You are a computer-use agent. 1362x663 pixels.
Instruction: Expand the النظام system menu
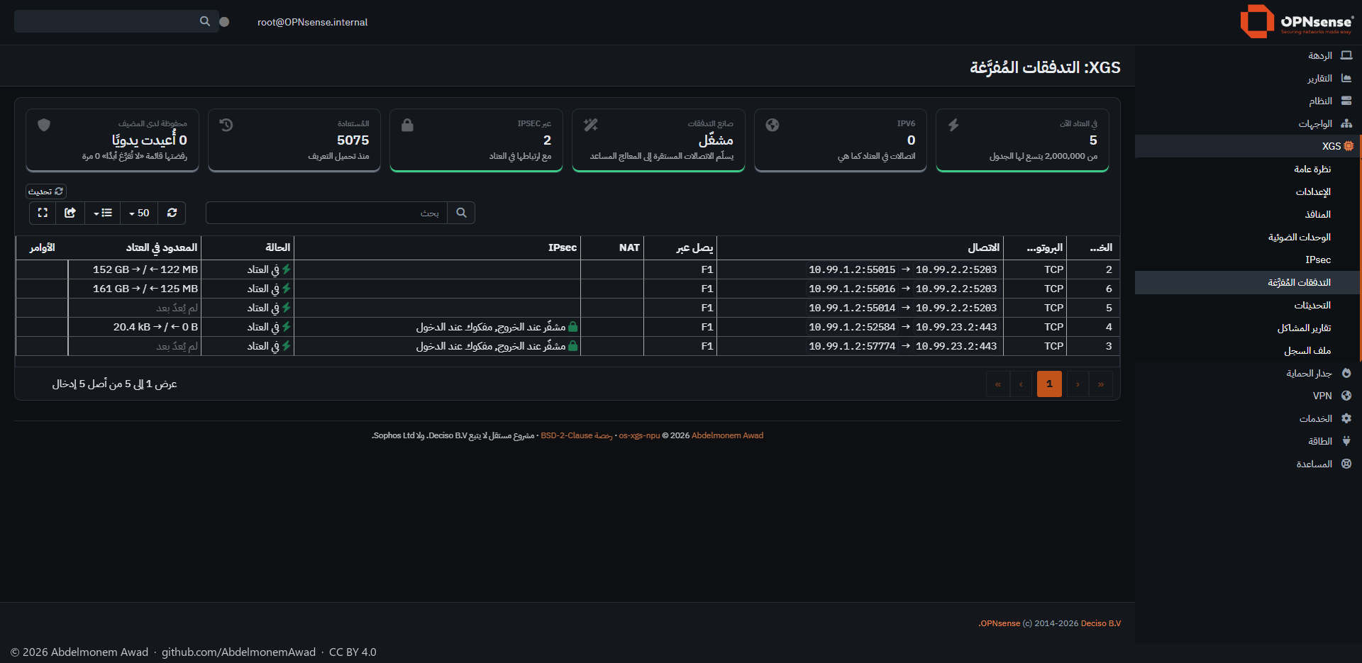pyautogui.click(x=1248, y=101)
